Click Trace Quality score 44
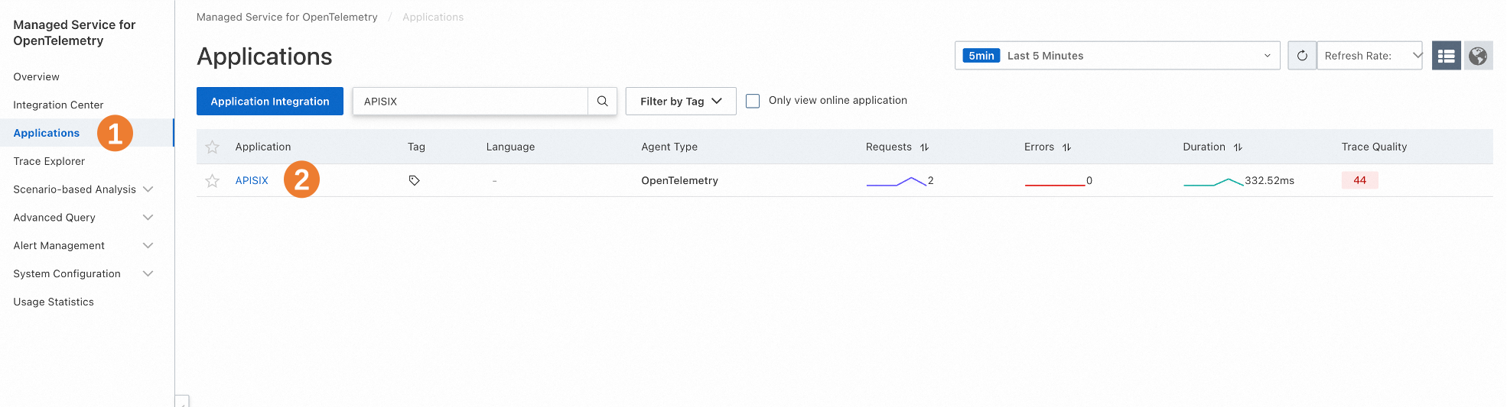Screen dimensions: 1507x407 click(1359, 180)
